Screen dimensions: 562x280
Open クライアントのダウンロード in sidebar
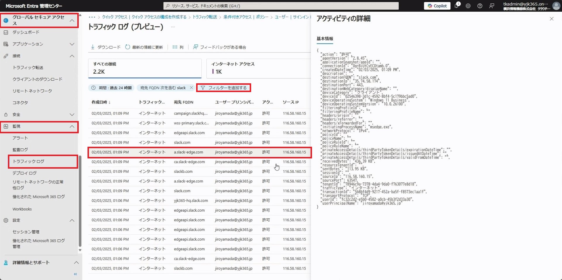pos(37,79)
